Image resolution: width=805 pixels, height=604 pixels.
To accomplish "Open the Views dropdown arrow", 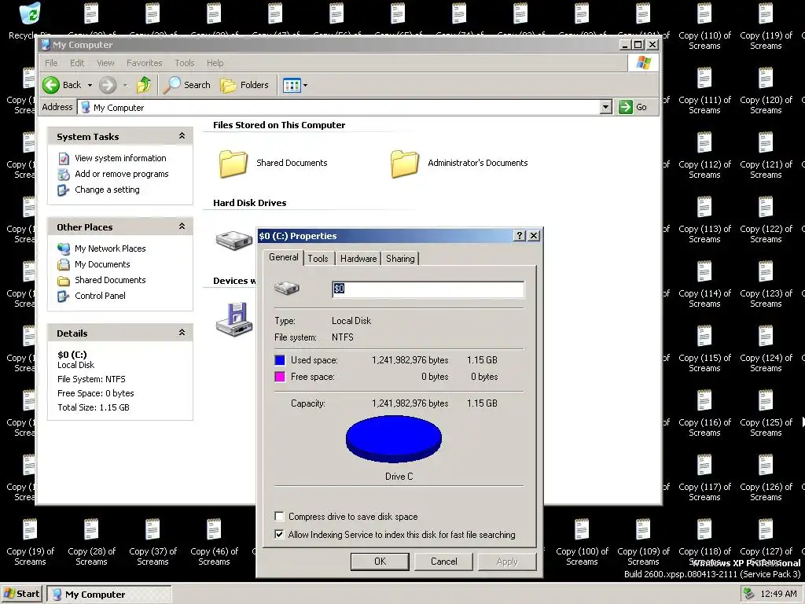I will tap(306, 85).
